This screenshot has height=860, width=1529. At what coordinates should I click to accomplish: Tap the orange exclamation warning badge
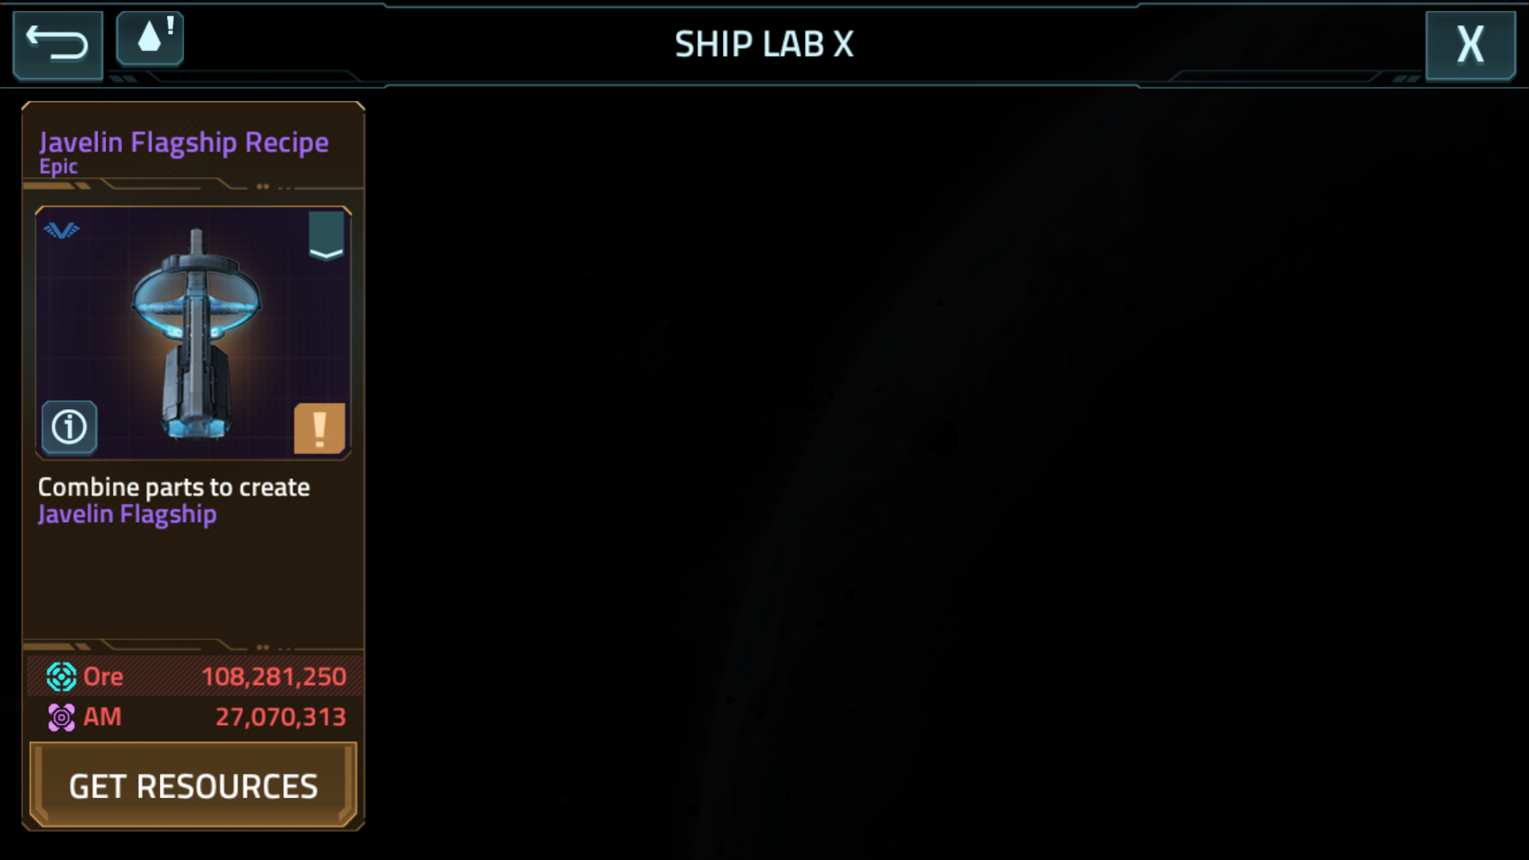click(x=320, y=428)
